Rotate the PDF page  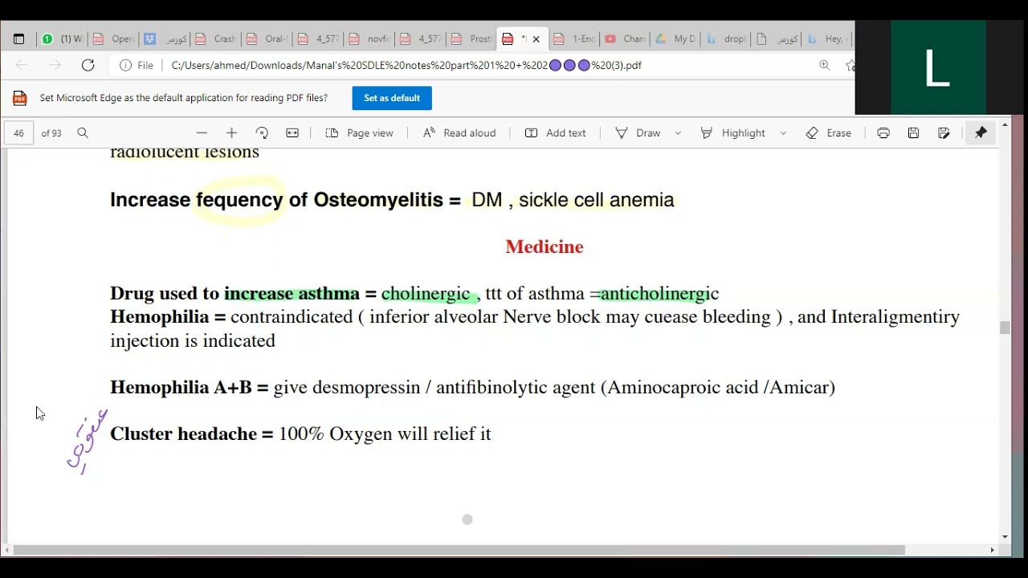(x=262, y=133)
